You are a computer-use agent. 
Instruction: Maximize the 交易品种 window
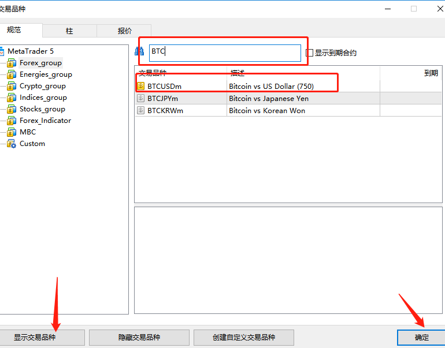pyautogui.click(x=414, y=9)
